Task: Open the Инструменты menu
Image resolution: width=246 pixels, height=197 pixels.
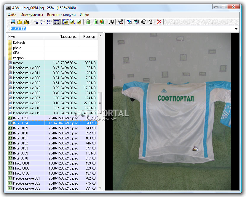Action: click(32, 15)
